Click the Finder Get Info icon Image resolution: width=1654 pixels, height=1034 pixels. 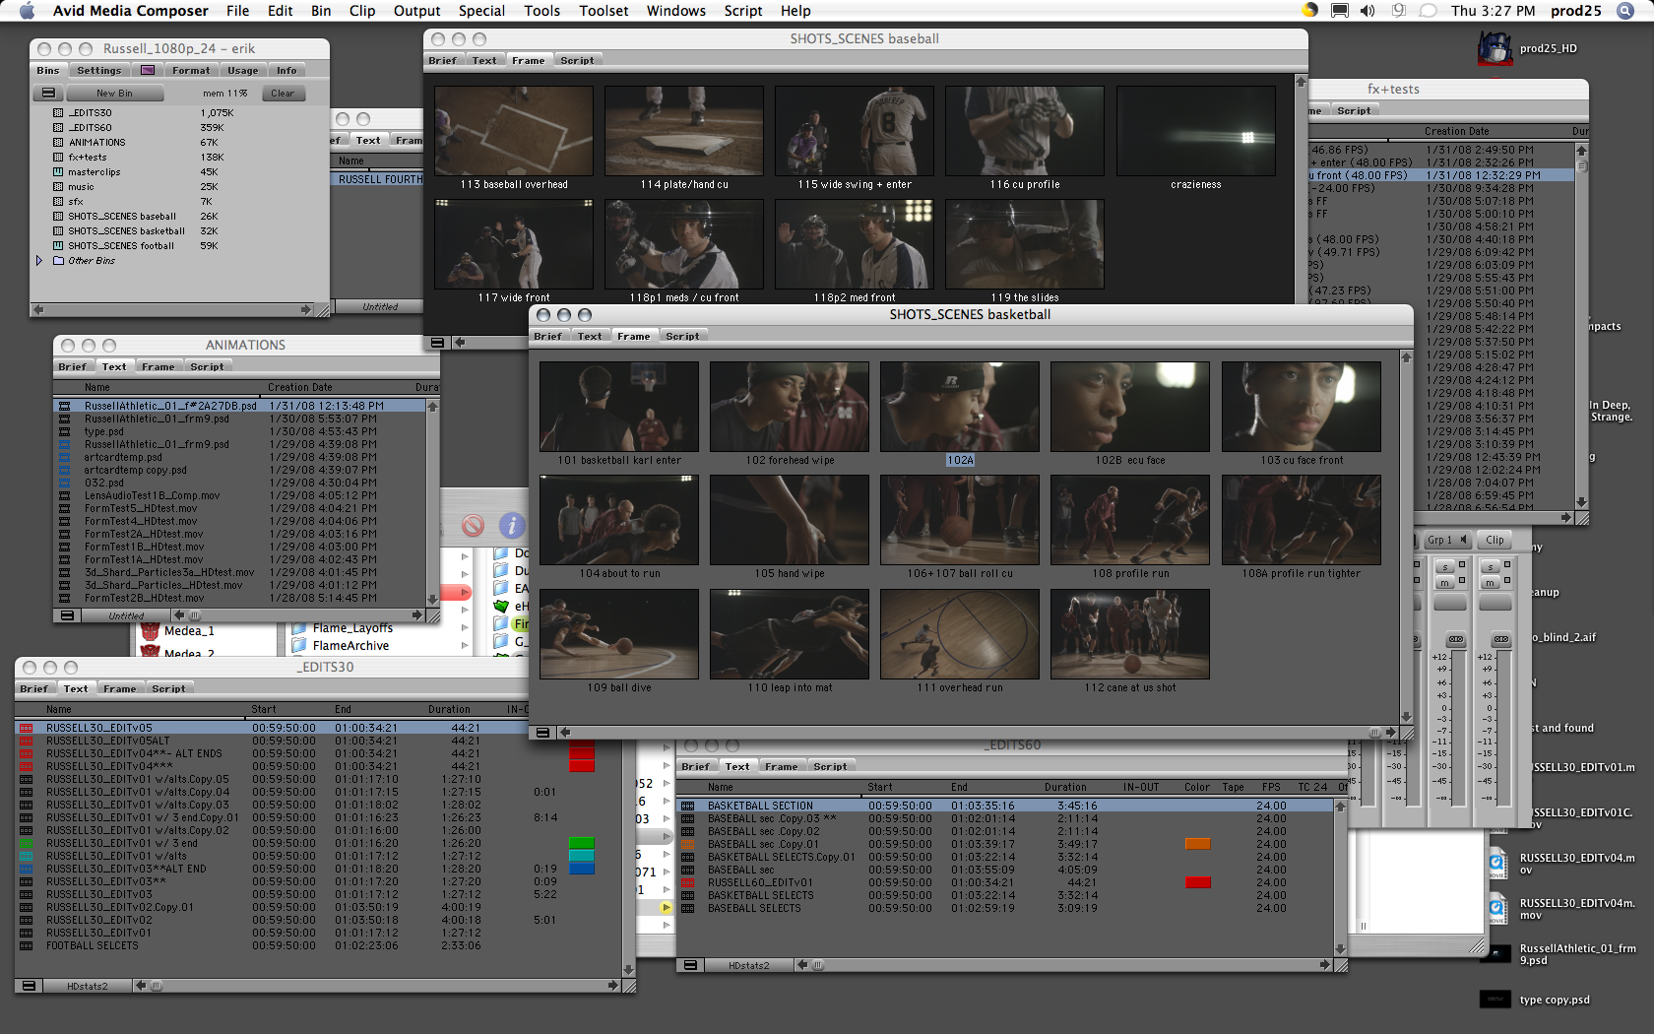(x=511, y=526)
